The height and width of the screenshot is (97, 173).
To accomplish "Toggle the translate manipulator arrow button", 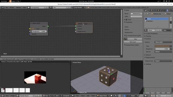I will 125,96.
